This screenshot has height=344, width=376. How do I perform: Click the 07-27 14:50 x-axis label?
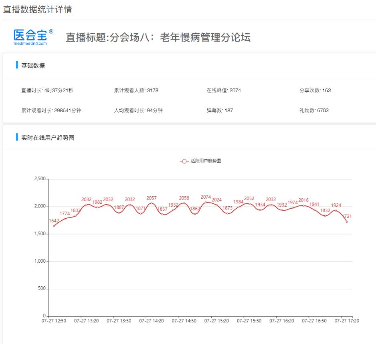[184, 321]
